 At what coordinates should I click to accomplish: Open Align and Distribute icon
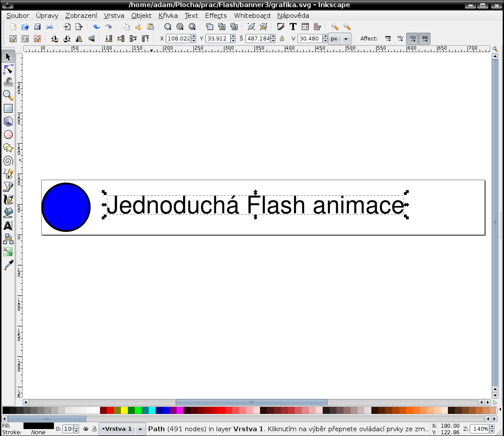pos(317,27)
